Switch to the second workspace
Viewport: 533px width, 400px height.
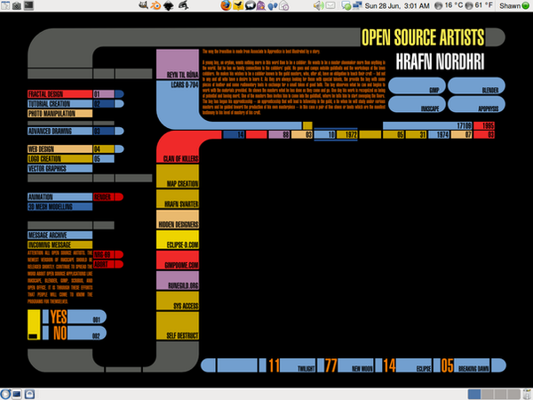tap(488, 394)
